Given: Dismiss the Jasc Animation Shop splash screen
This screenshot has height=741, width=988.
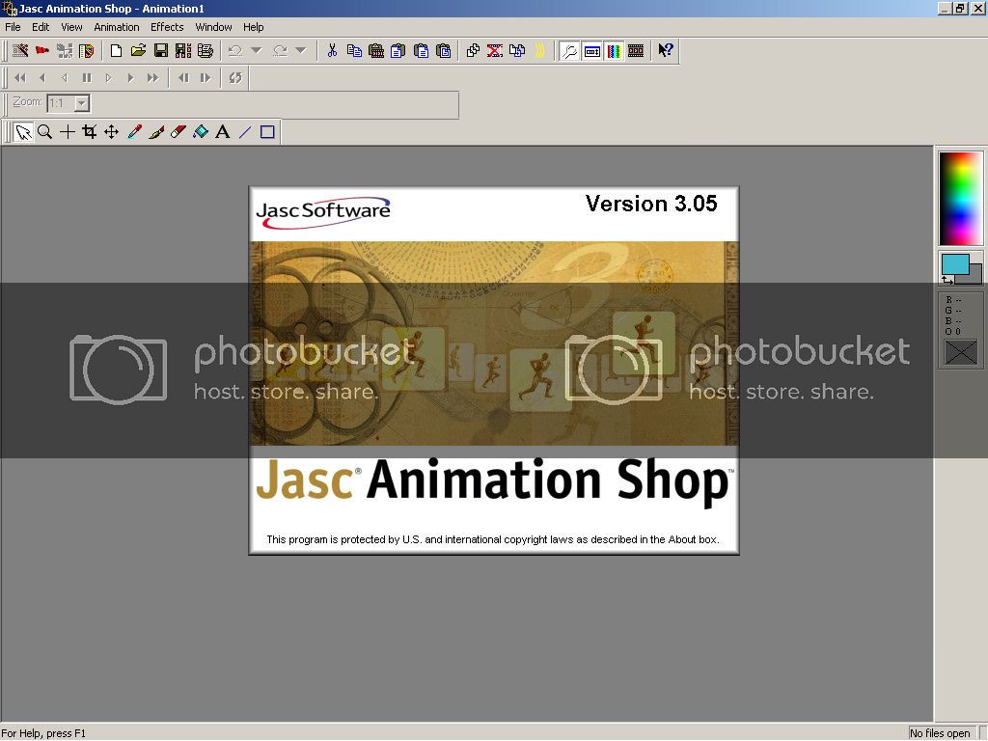Looking at the screenshot, I should [493, 370].
